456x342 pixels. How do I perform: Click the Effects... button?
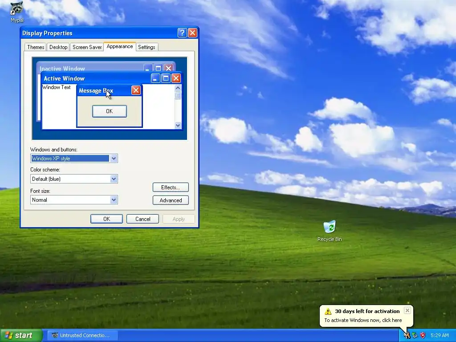(x=171, y=187)
